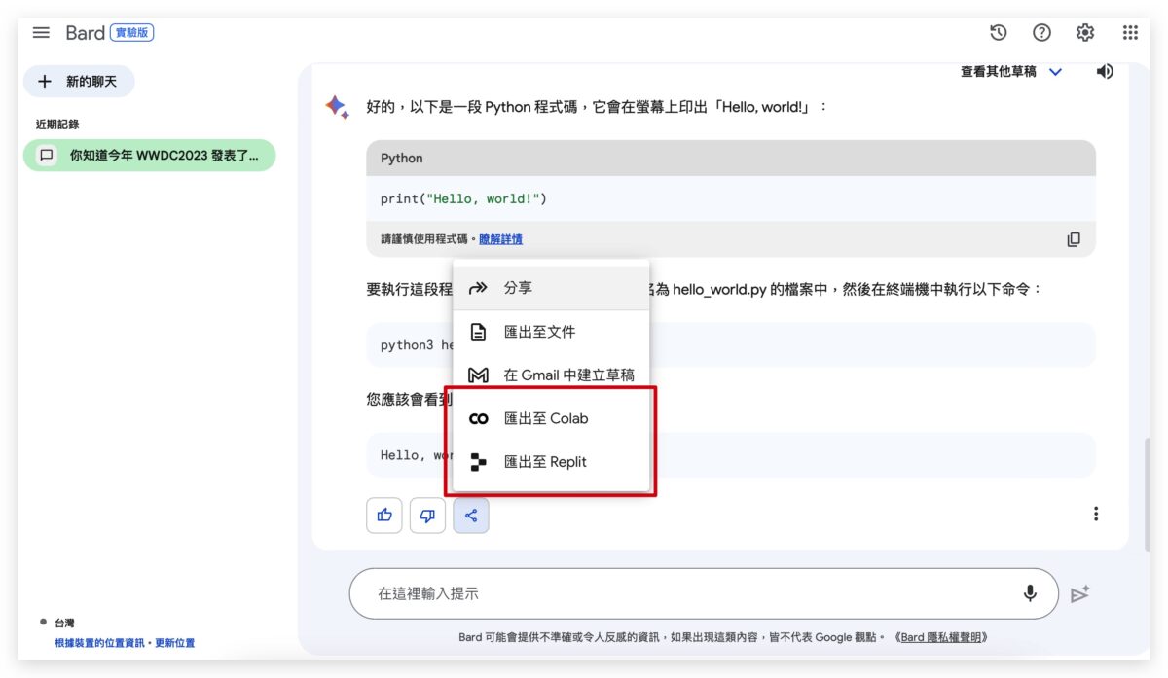This screenshot has height=678, width=1168.
Task: Select 匯出至 Colab option
Action: (552, 418)
